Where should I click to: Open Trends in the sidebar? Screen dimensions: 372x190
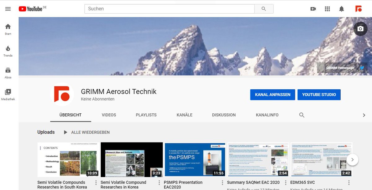[8, 51]
